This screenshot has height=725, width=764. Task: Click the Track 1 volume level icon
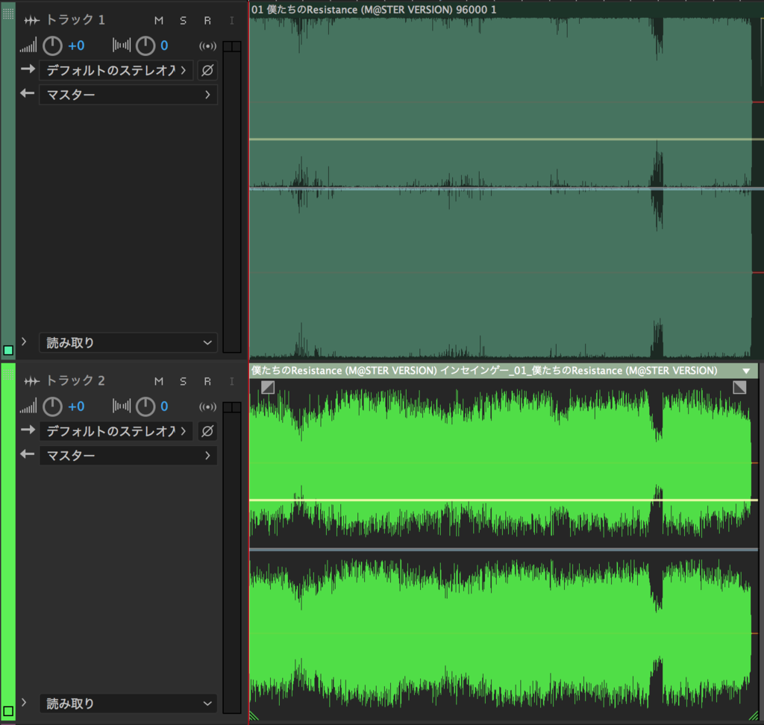(x=28, y=45)
